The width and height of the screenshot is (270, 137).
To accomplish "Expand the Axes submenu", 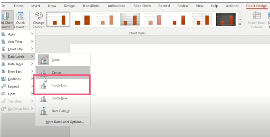I will click(x=32, y=34).
